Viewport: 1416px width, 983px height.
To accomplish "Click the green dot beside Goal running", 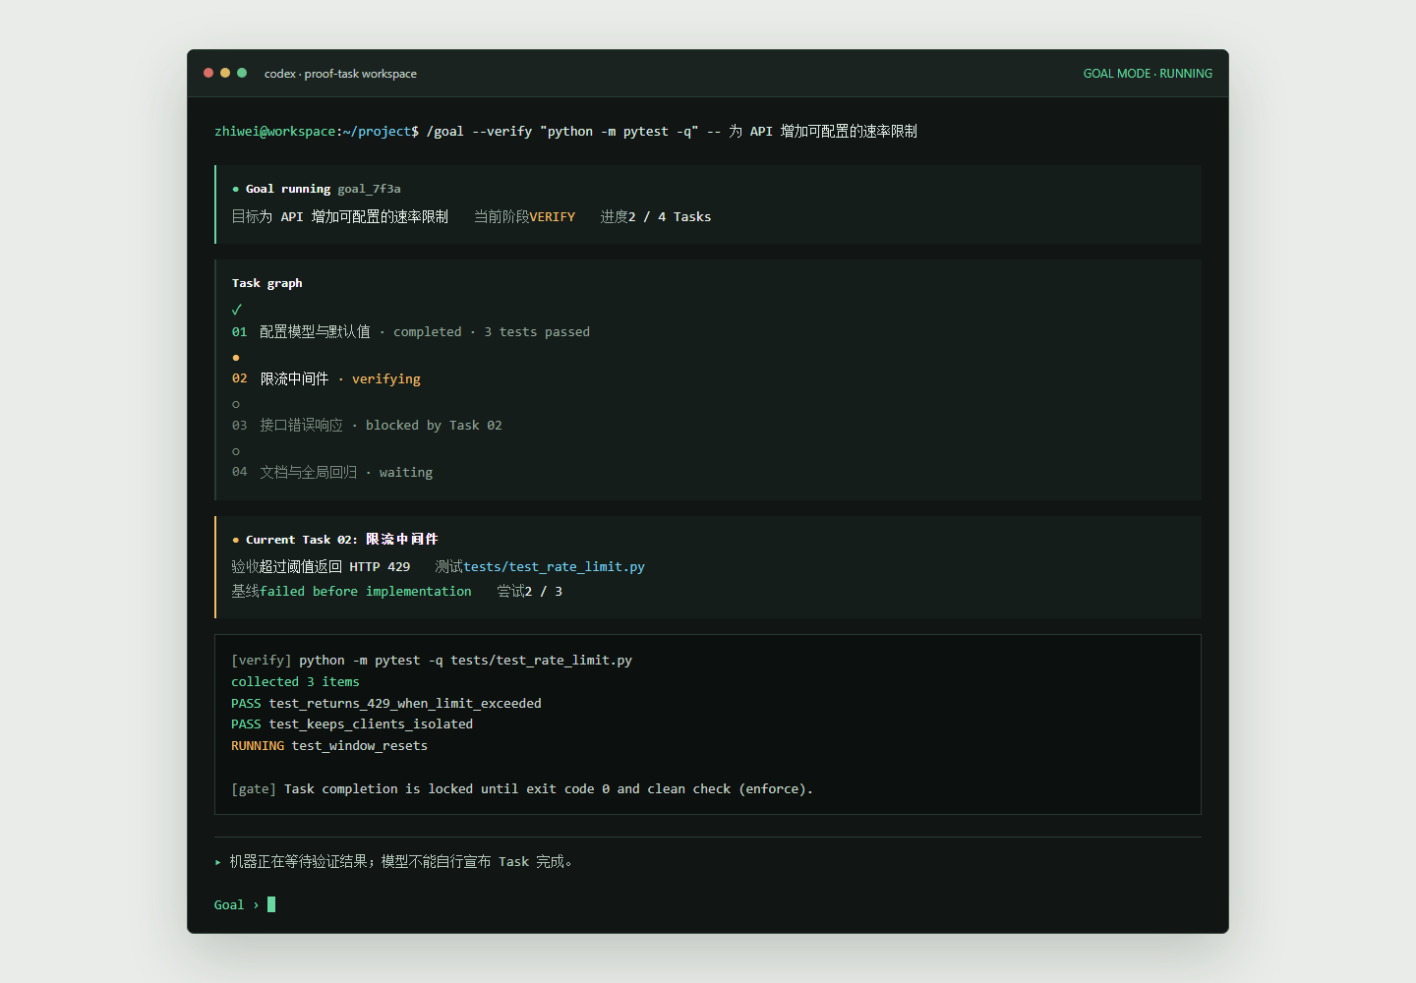I will pyautogui.click(x=236, y=189).
